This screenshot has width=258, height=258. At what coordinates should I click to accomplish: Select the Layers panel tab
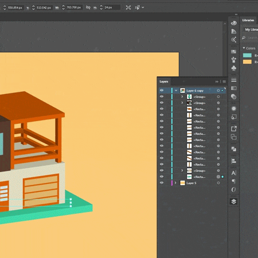click(164, 81)
